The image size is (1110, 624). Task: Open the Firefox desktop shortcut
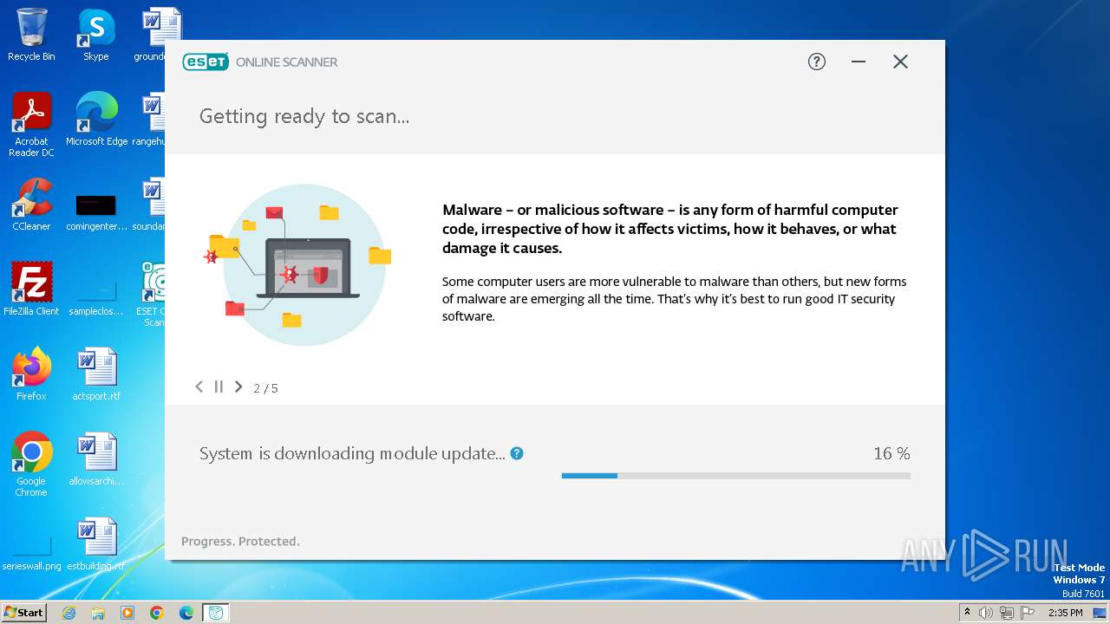[31, 374]
